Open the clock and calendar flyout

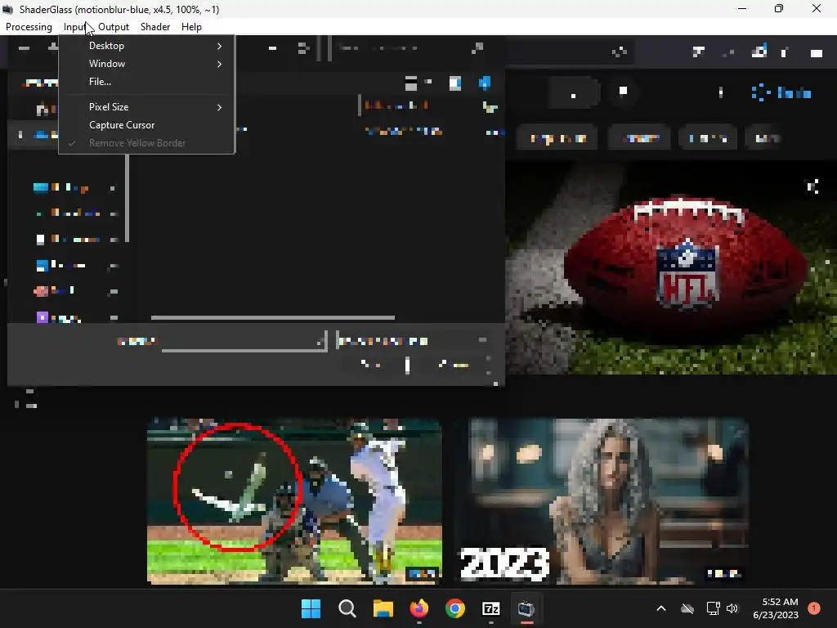(x=776, y=608)
